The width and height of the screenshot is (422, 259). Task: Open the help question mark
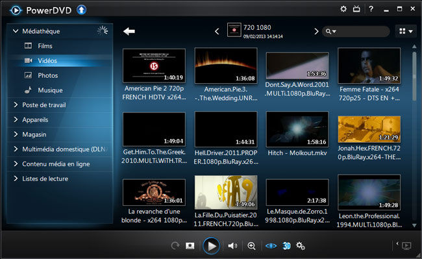371,9
